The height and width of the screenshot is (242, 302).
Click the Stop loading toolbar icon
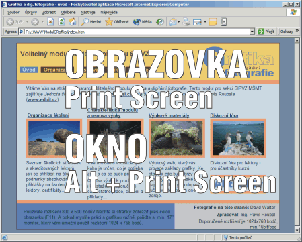click(50, 22)
